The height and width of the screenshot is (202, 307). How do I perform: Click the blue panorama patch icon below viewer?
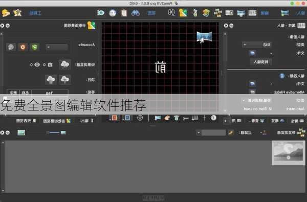click(x=158, y=118)
